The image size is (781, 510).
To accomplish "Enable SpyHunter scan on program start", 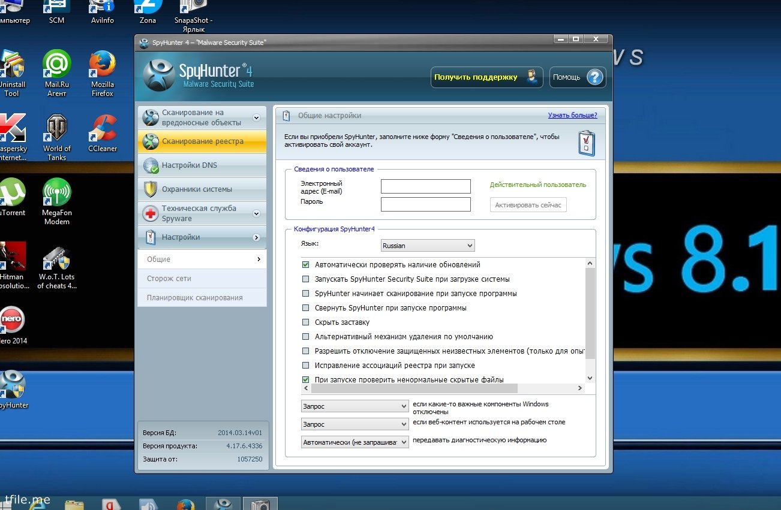I will point(306,294).
